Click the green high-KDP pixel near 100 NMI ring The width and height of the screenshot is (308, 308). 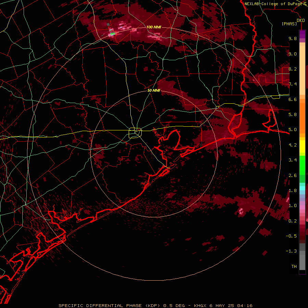coord(113,34)
